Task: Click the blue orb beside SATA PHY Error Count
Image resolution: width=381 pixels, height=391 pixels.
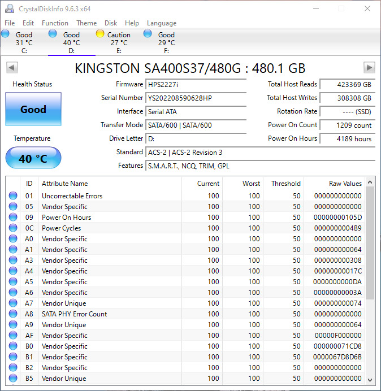Action: [13, 314]
